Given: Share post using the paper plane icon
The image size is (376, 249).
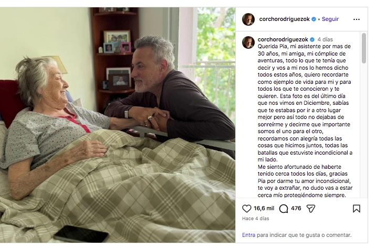Looking at the screenshot, I should pos(311,209).
